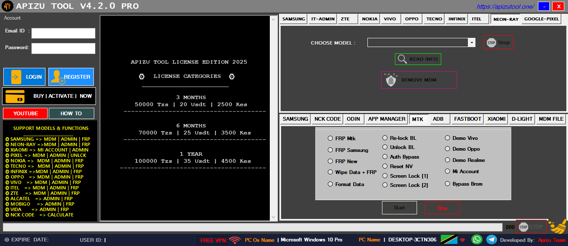Viewport: 568px width, 246px height.
Task: Open Telegram via the blue status bar icon
Action: (x=491, y=240)
